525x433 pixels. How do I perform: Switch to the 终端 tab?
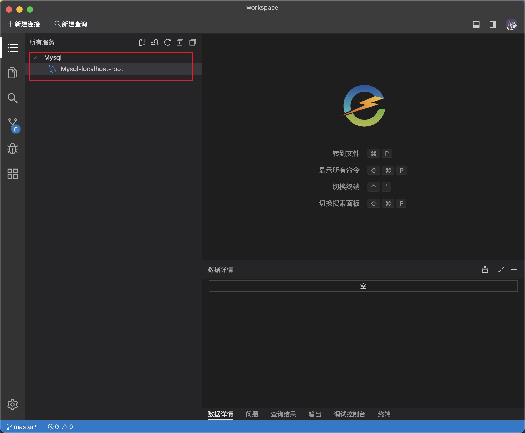click(384, 414)
